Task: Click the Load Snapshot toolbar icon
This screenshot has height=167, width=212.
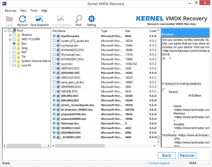Action: pyautogui.click(x=60, y=19)
